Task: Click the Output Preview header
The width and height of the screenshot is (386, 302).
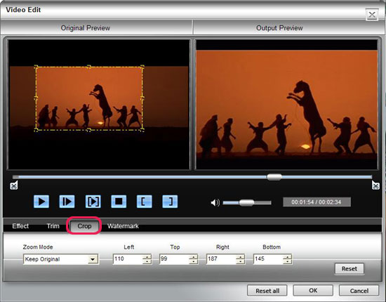Action: (279, 28)
